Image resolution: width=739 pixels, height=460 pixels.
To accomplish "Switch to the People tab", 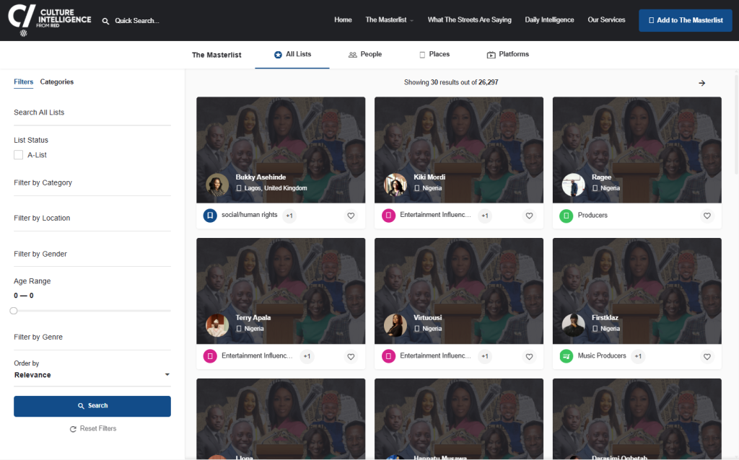I will (365, 54).
